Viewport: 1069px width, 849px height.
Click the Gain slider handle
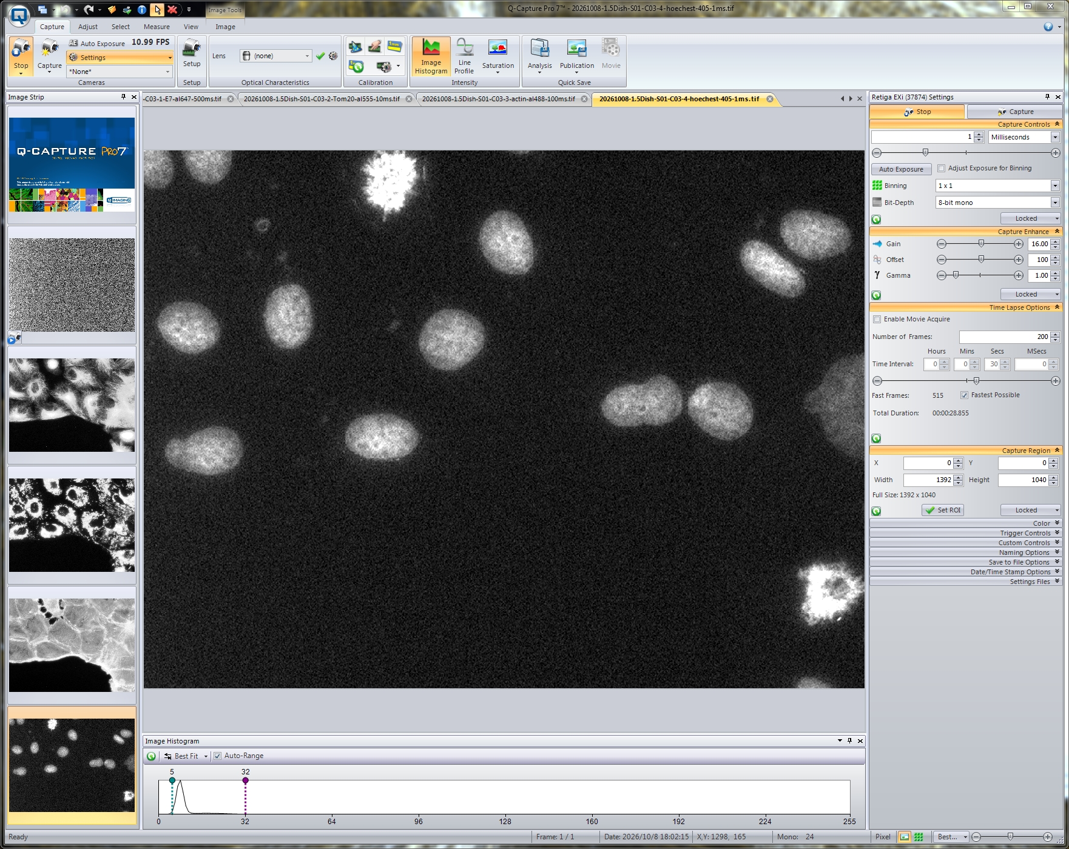pyautogui.click(x=981, y=244)
